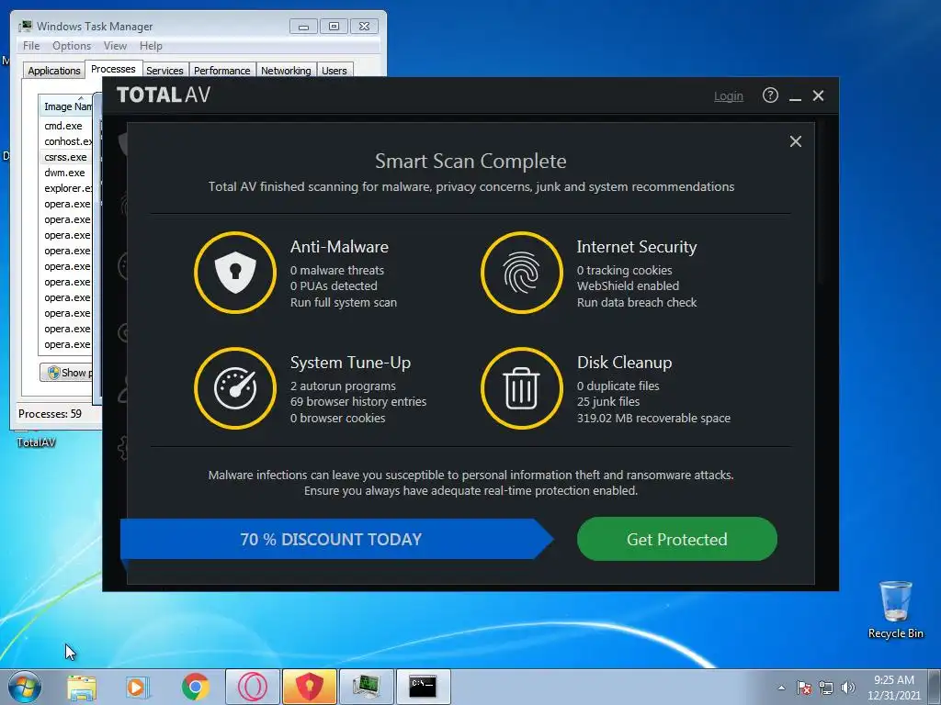941x705 pixels.
Task: Select the Processes tab in Task Manager
Action: [113, 69]
